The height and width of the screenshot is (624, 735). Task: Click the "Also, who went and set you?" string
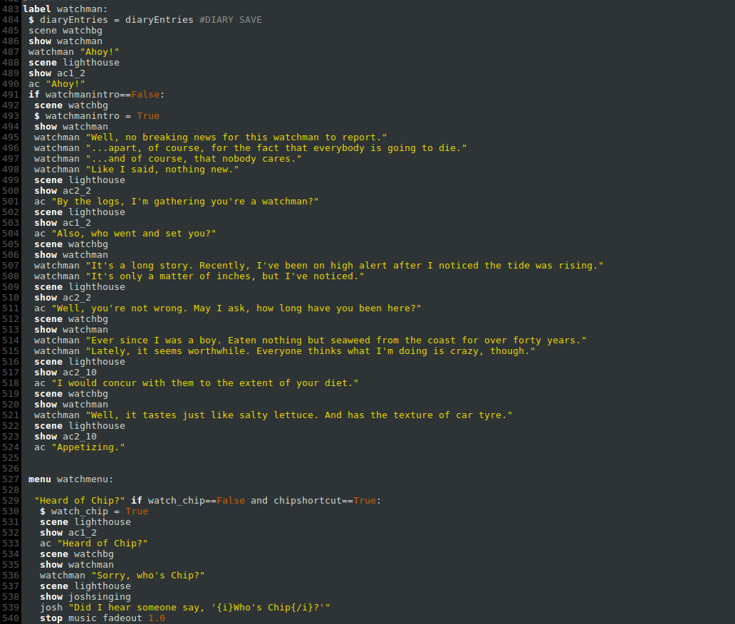134,234
